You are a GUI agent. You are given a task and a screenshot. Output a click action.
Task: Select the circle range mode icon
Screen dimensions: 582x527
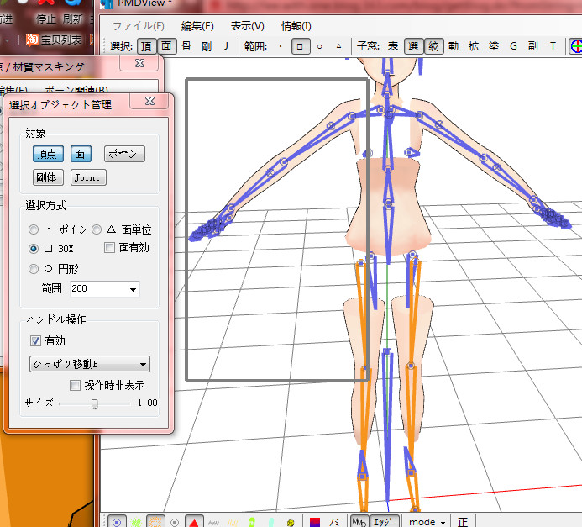click(320, 46)
